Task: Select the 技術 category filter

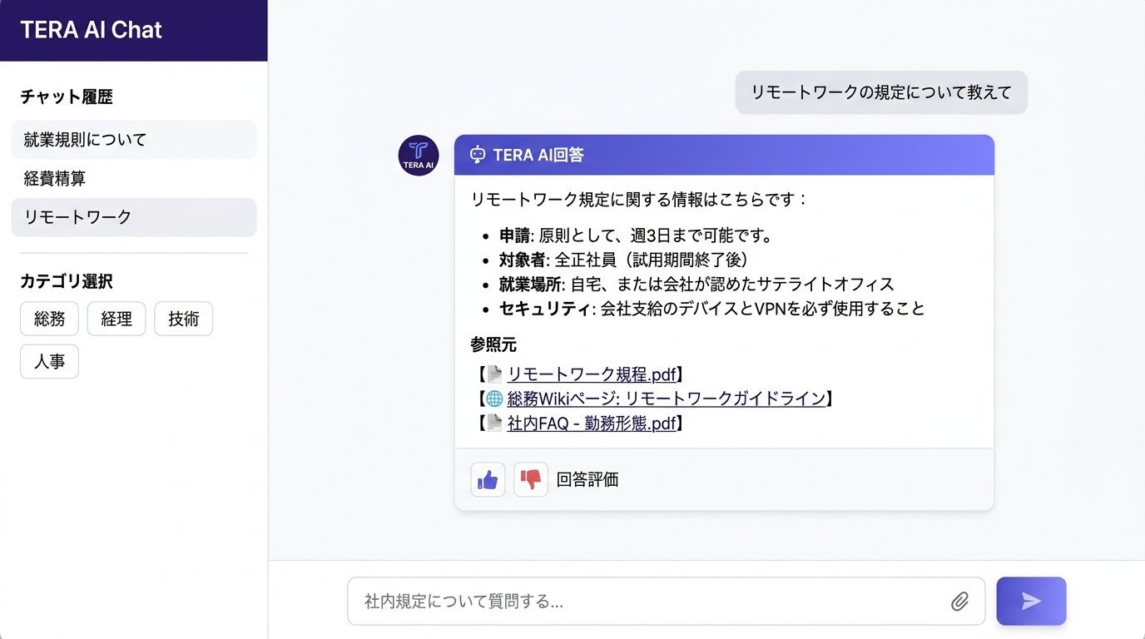Action: point(183,319)
